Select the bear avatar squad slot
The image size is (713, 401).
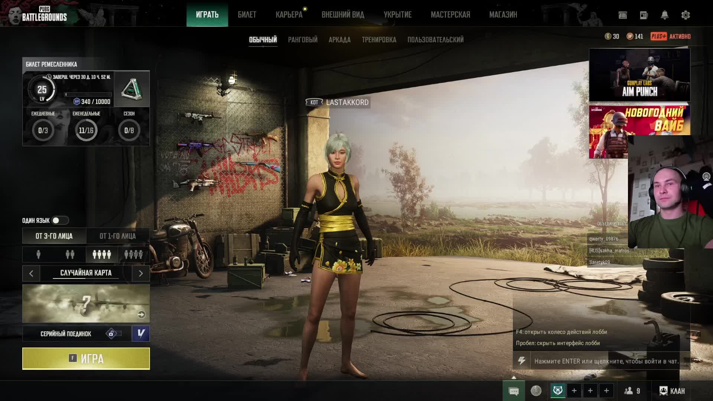click(x=558, y=391)
